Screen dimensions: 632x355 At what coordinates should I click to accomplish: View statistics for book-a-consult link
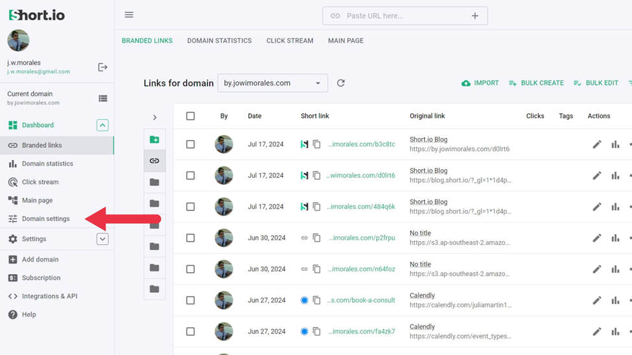615,300
